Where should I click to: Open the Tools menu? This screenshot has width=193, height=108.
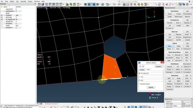click(x=6, y=1)
